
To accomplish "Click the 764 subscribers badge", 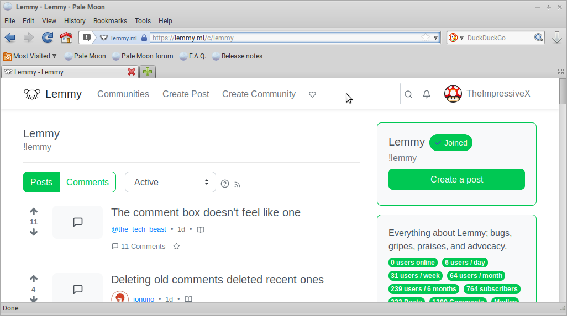I will tap(492, 289).
